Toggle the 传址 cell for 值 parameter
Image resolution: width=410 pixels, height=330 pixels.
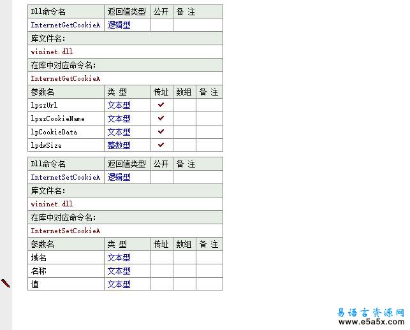coord(161,284)
